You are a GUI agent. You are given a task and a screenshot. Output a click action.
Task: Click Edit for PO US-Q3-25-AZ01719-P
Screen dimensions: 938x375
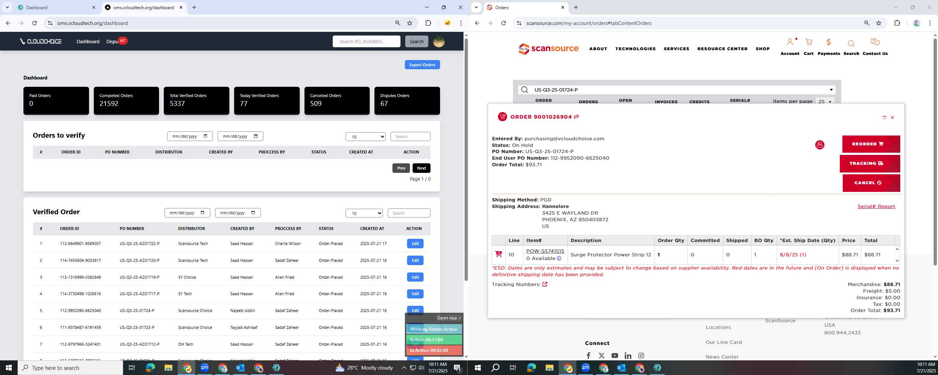point(415,277)
